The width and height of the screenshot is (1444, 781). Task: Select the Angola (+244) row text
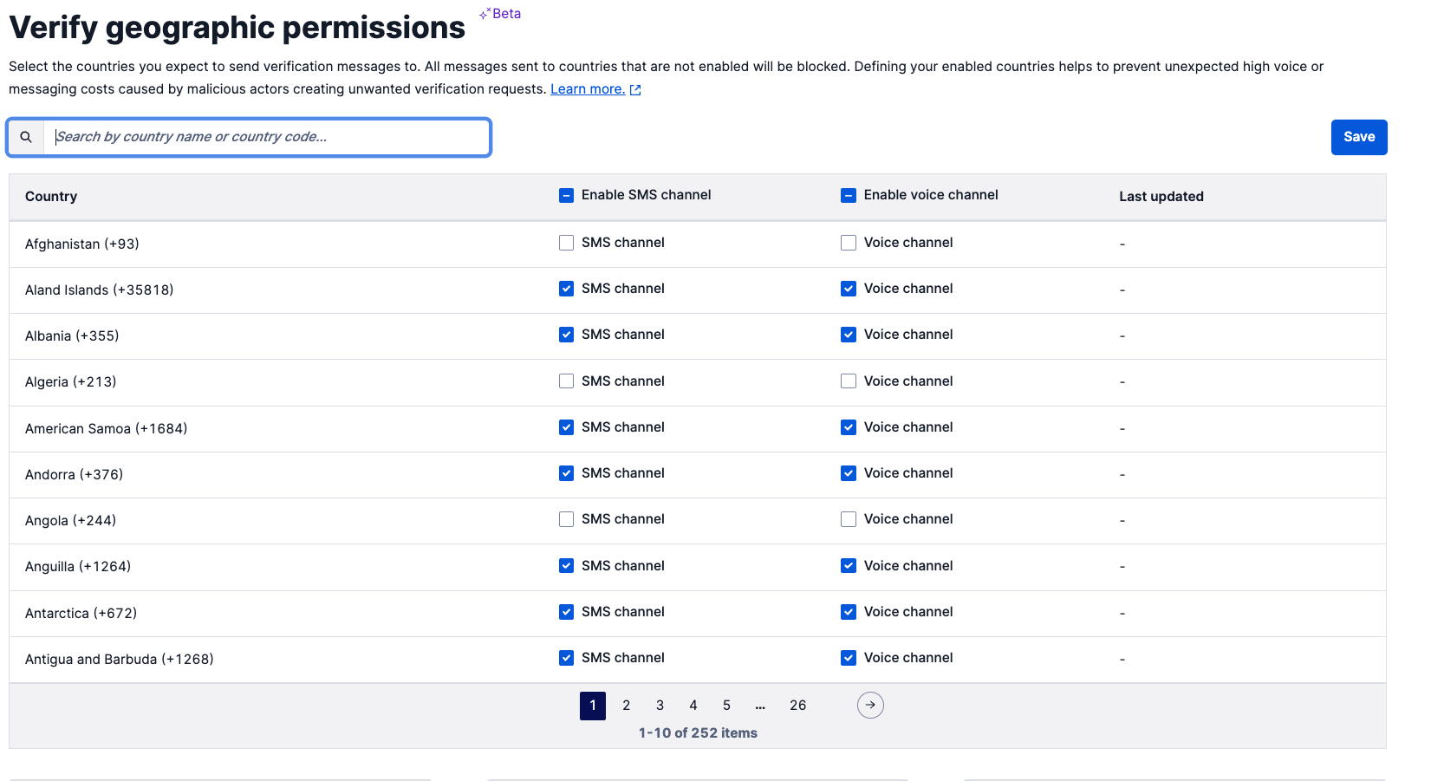click(x=71, y=521)
